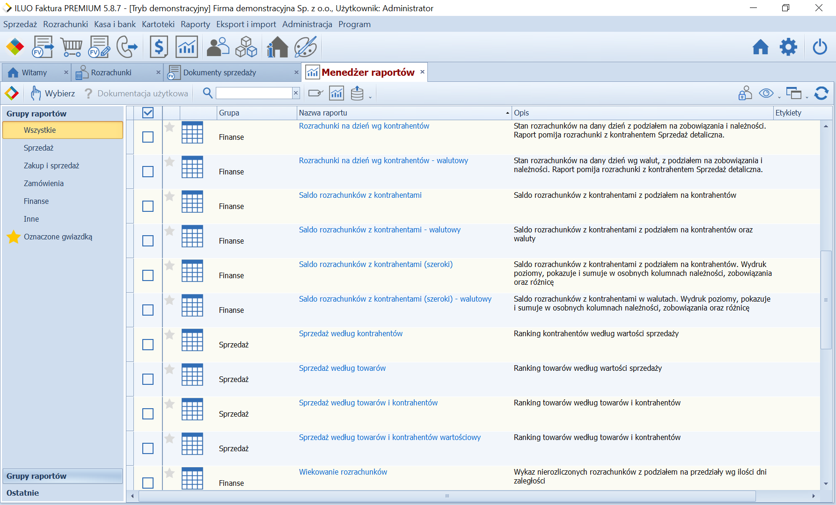Viewport: 836px width, 505px height.
Task: Open the Ostatnie panel section
Action: click(x=62, y=493)
